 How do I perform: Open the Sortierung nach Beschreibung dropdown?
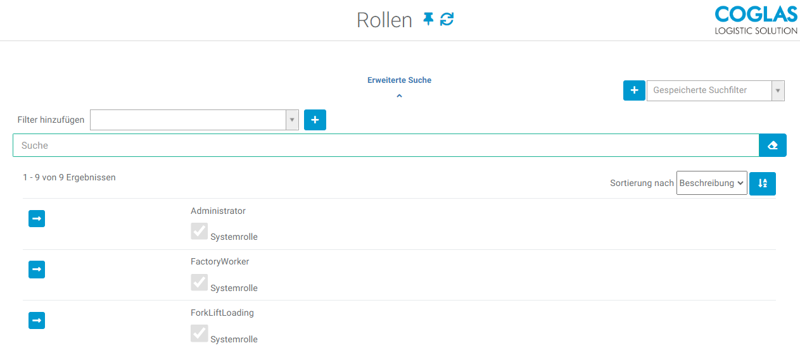click(711, 183)
